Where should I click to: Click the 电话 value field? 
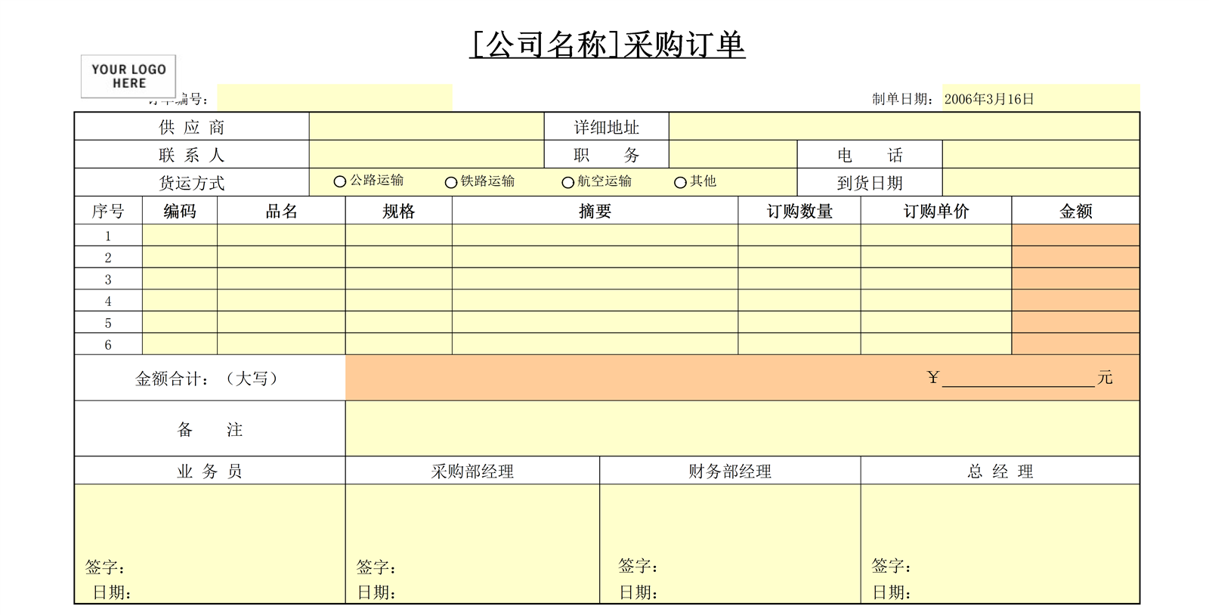click(x=1041, y=154)
